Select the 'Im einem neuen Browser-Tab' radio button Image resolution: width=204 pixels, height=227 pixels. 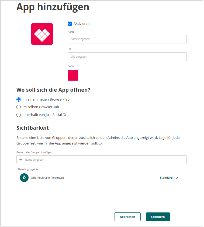pos(19,99)
